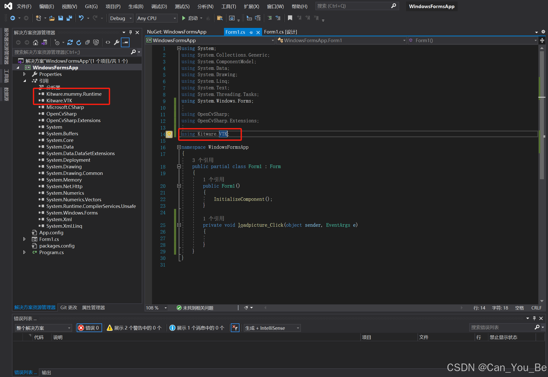Open the 生成(B) Build menu
This screenshot has height=377, width=548.
(x=136, y=6)
